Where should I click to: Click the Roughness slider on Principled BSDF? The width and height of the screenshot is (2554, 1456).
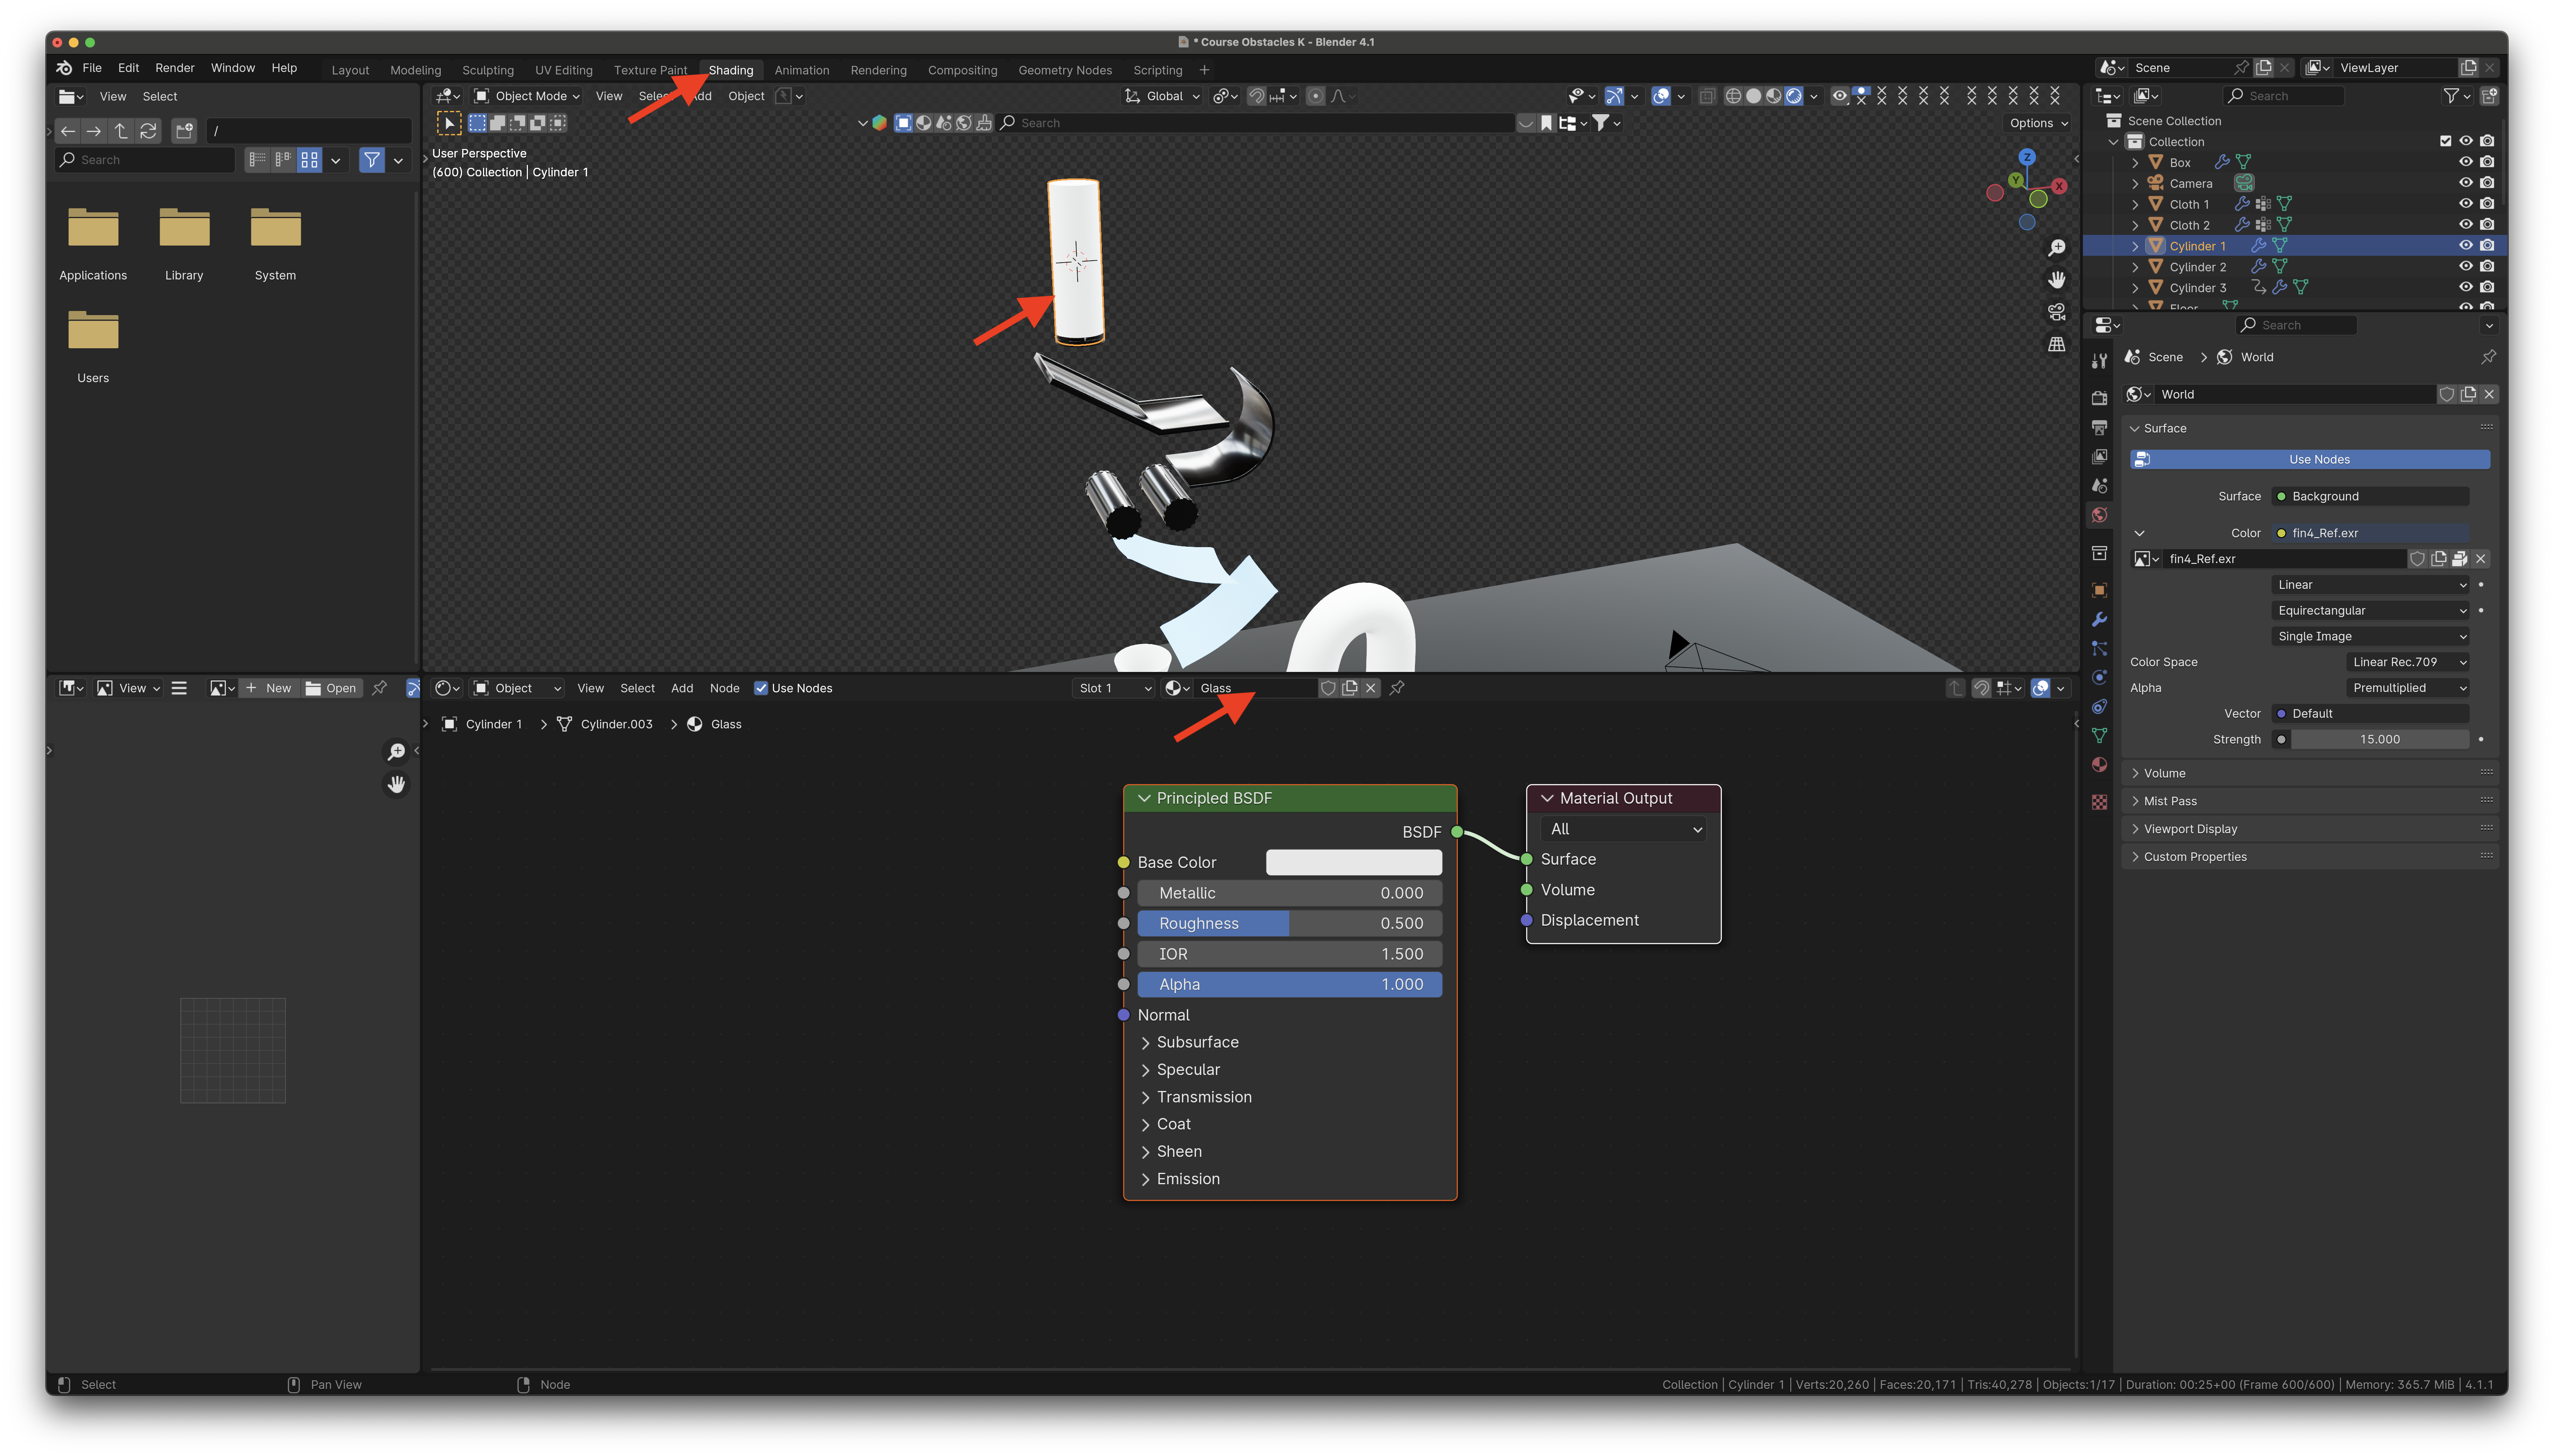[x=1290, y=923]
